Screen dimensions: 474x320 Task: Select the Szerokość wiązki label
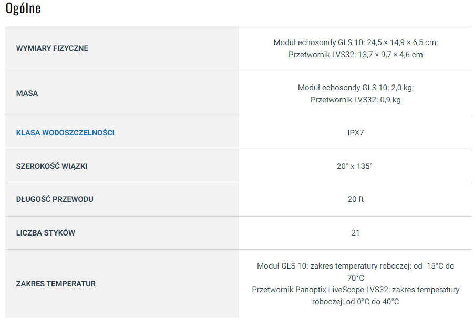pos(51,166)
